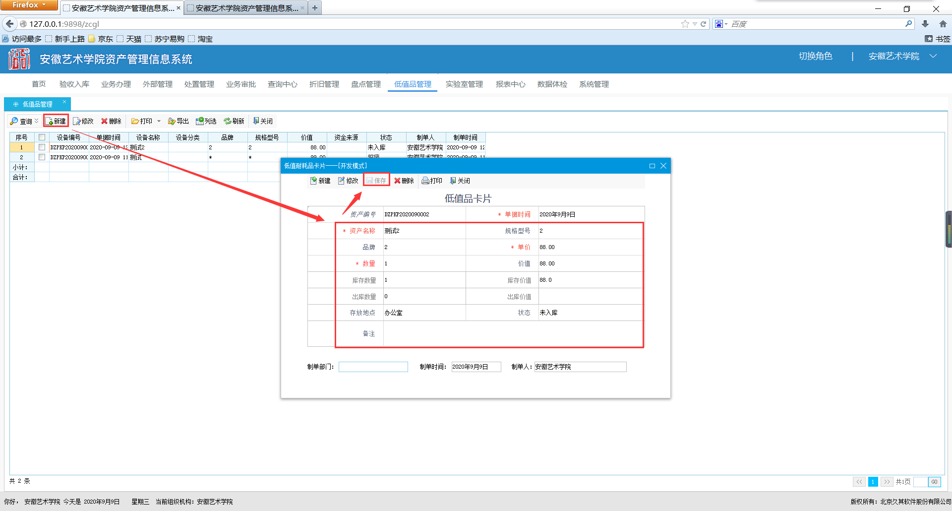Click the vertical scrollbar on the right edge
952x511 pixels.
(949, 229)
